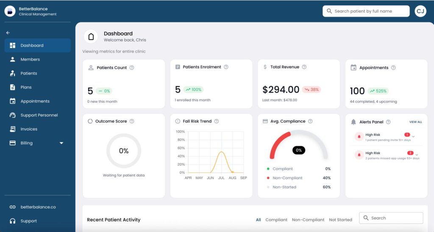Image resolution: width=434 pixels, height=232 pixels.
Task: Click VIEW ALL in Alerts Panel
Action: click(415, 122)
